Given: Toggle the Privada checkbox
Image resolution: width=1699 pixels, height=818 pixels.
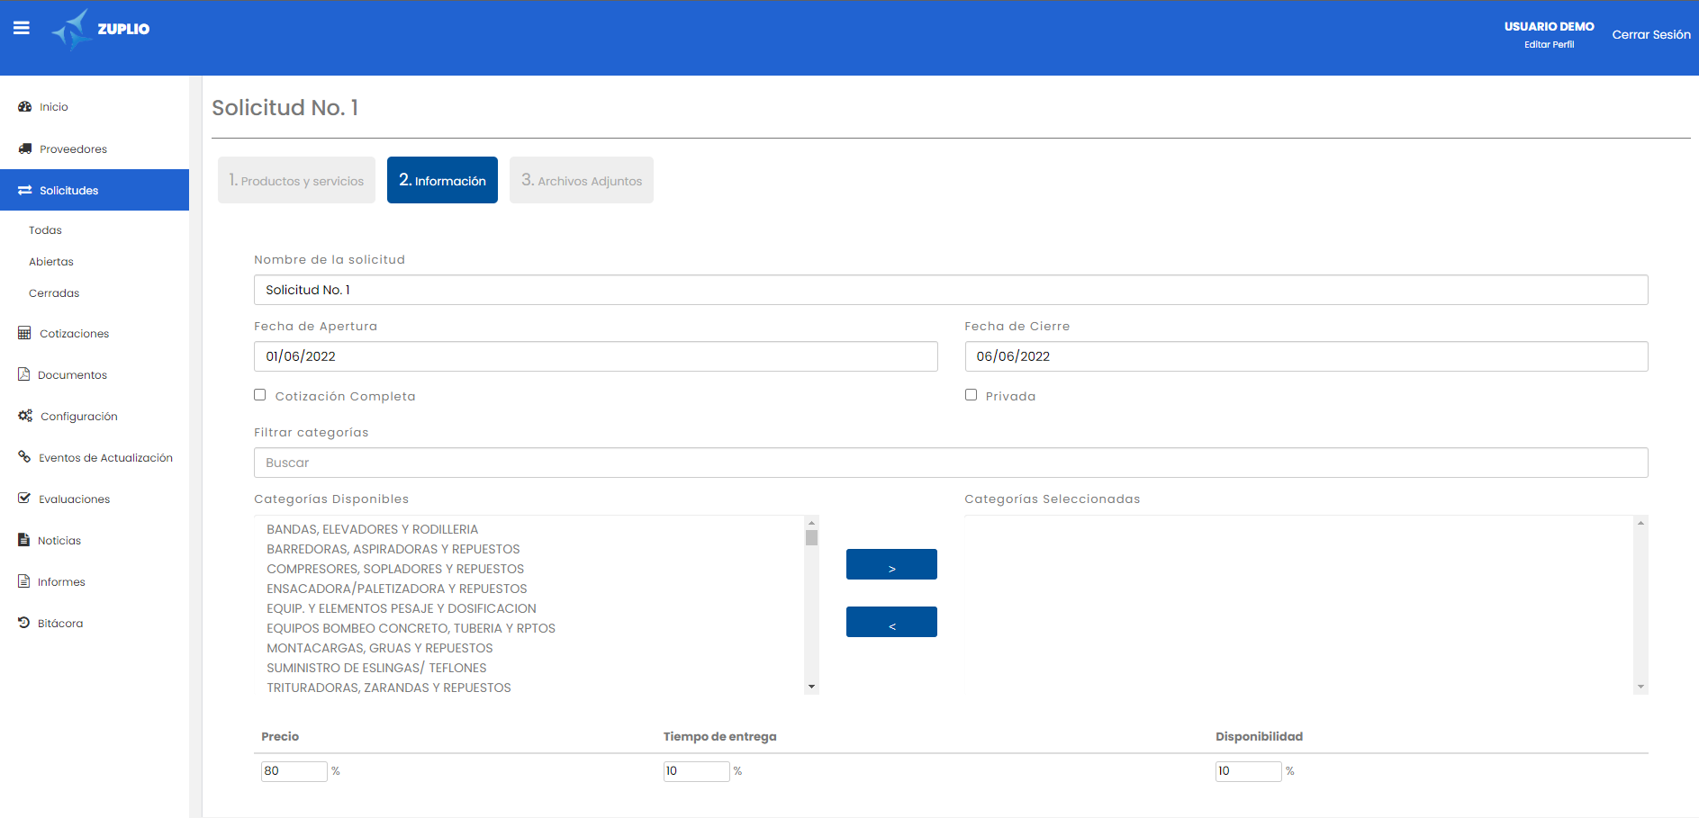Looking at the screenshot, I should [971, 395].
